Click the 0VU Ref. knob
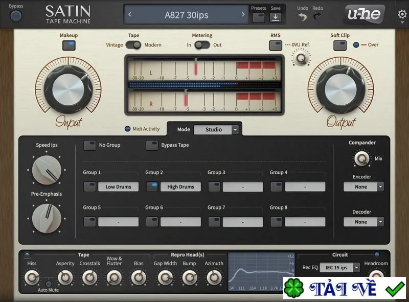The width and height of the screenshot is (409, 302). click(301, 58)
